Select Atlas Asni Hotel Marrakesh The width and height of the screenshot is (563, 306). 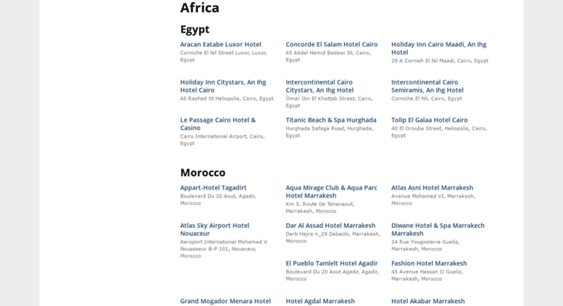432,188
